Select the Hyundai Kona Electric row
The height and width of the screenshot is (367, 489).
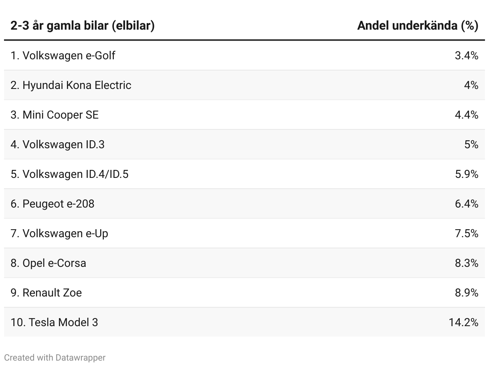pos(244,85)
